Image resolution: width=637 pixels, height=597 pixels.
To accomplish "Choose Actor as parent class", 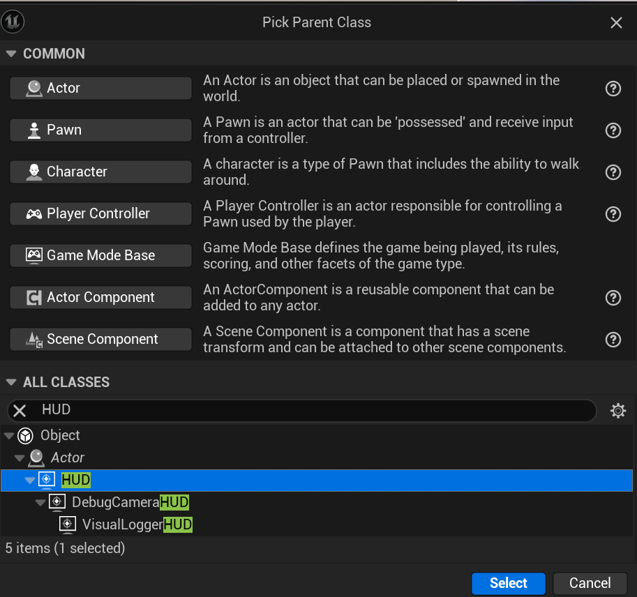I will click(100, 88).
